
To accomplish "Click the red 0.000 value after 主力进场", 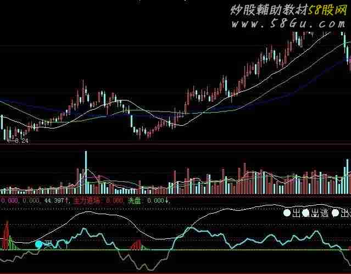I will point(114,200).
